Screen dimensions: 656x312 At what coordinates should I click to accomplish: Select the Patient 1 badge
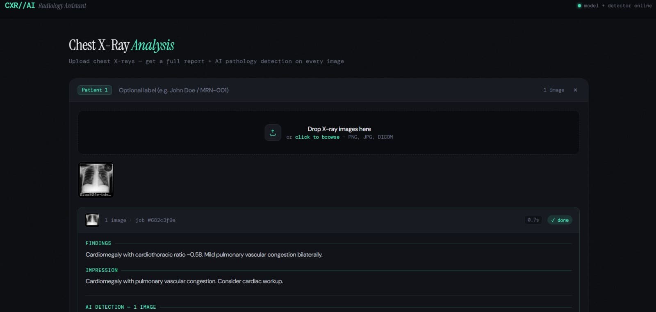click(x=95, y=90)
